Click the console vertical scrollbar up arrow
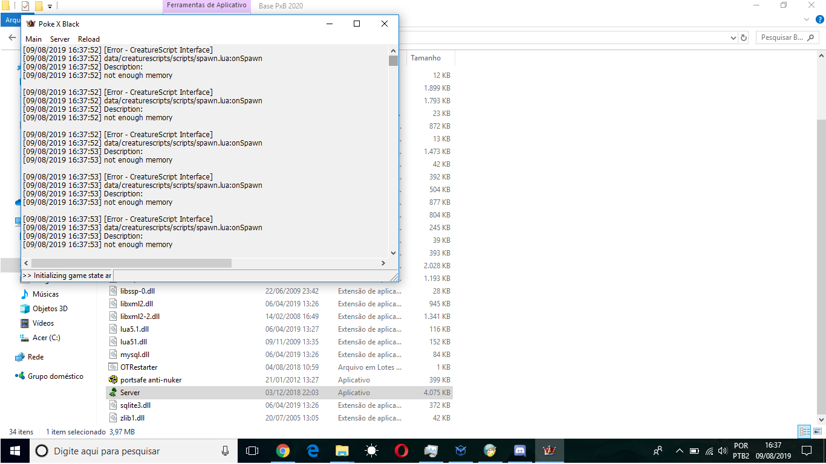 click(393, 50)
